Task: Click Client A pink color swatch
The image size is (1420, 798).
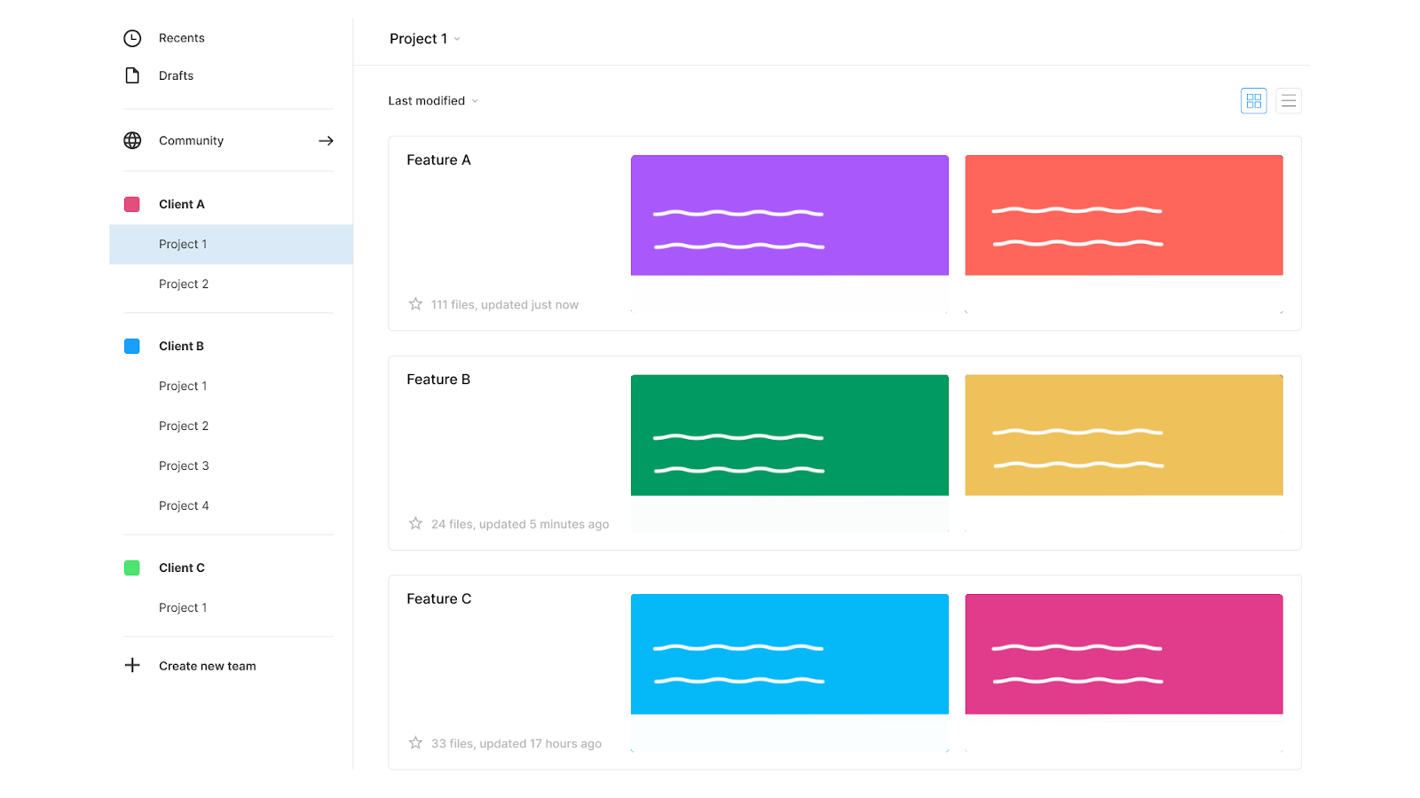Action: 132,204
